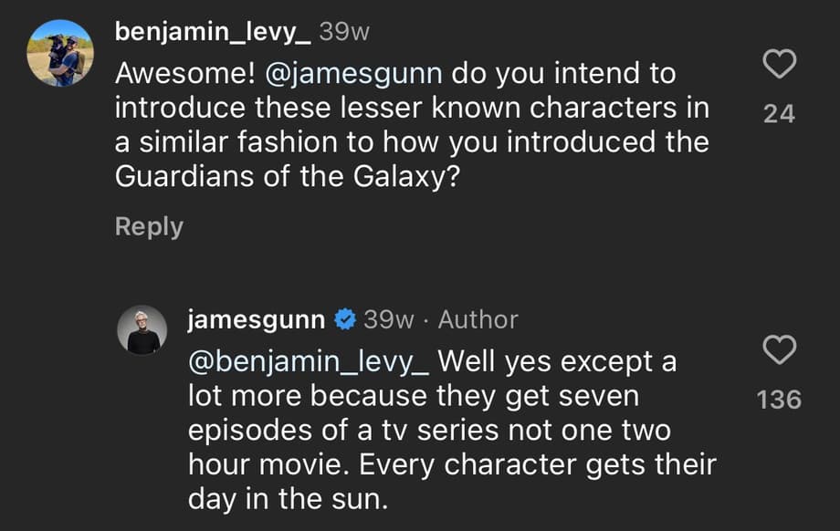
Task: Open jamesgunn's profile picture
Action: pos(142,329)
